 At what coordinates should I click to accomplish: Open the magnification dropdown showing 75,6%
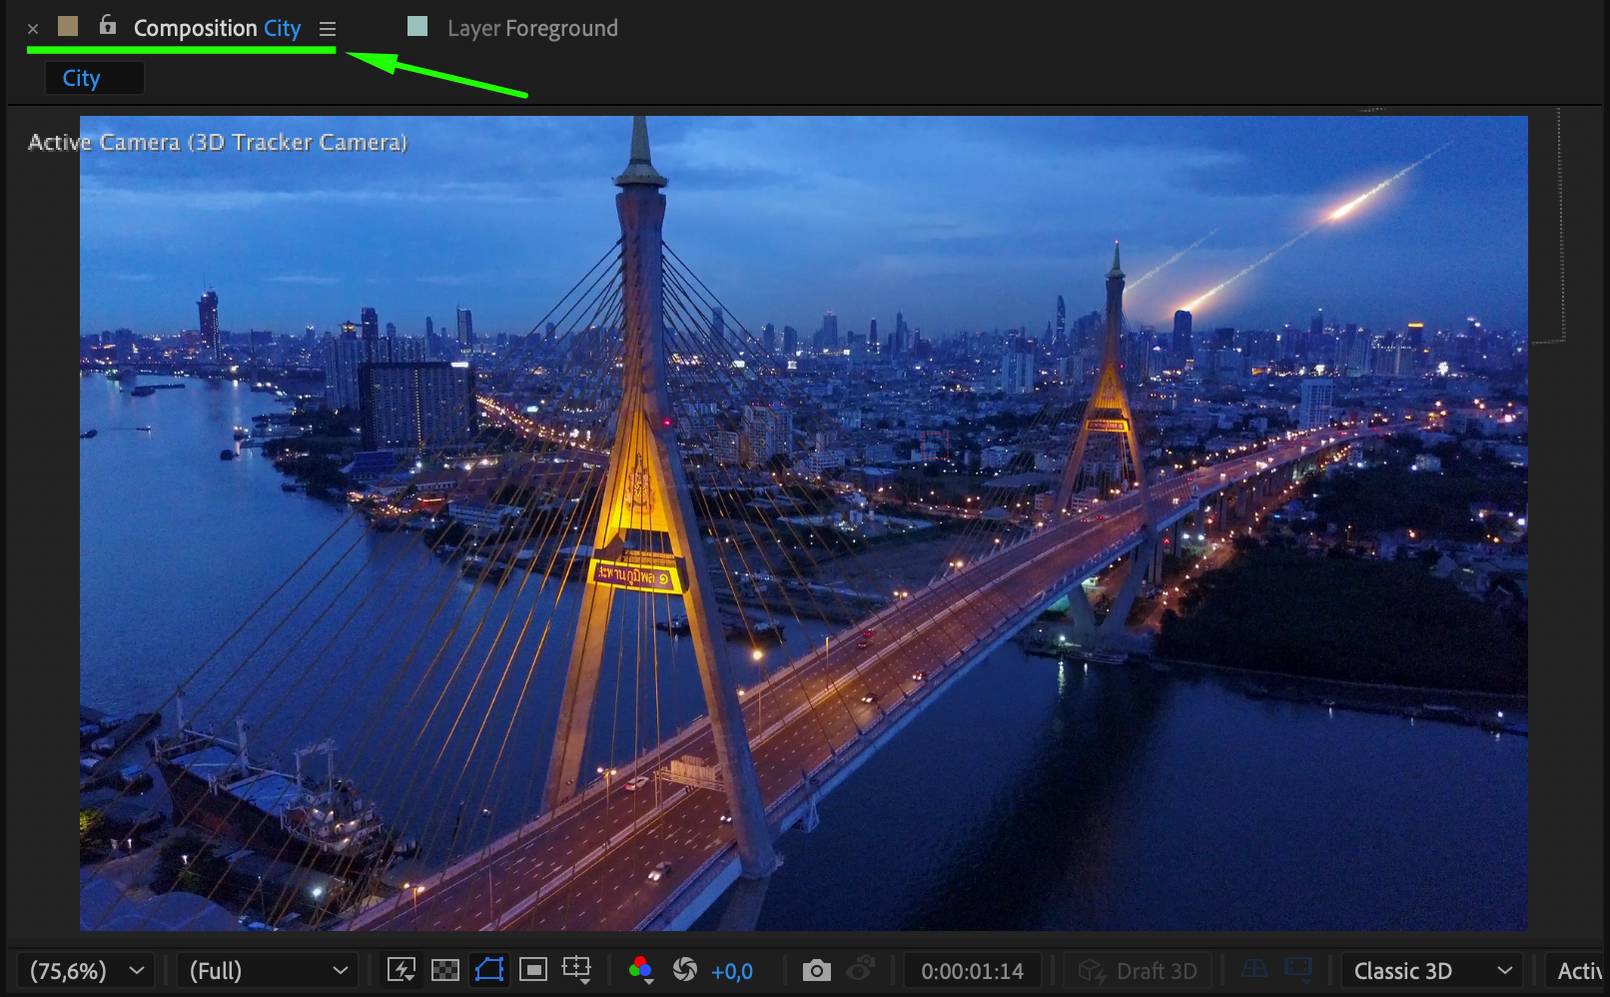tap(88, 971)
